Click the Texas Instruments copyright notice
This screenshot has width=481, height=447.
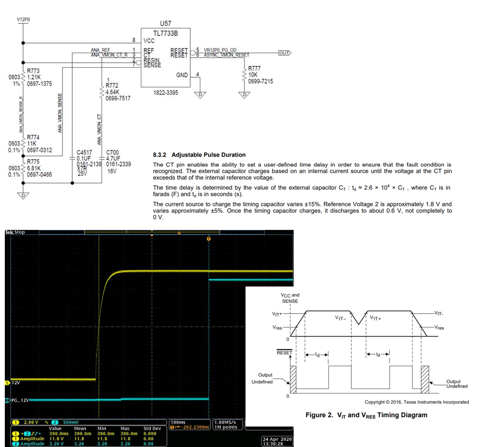coord(416,402)
